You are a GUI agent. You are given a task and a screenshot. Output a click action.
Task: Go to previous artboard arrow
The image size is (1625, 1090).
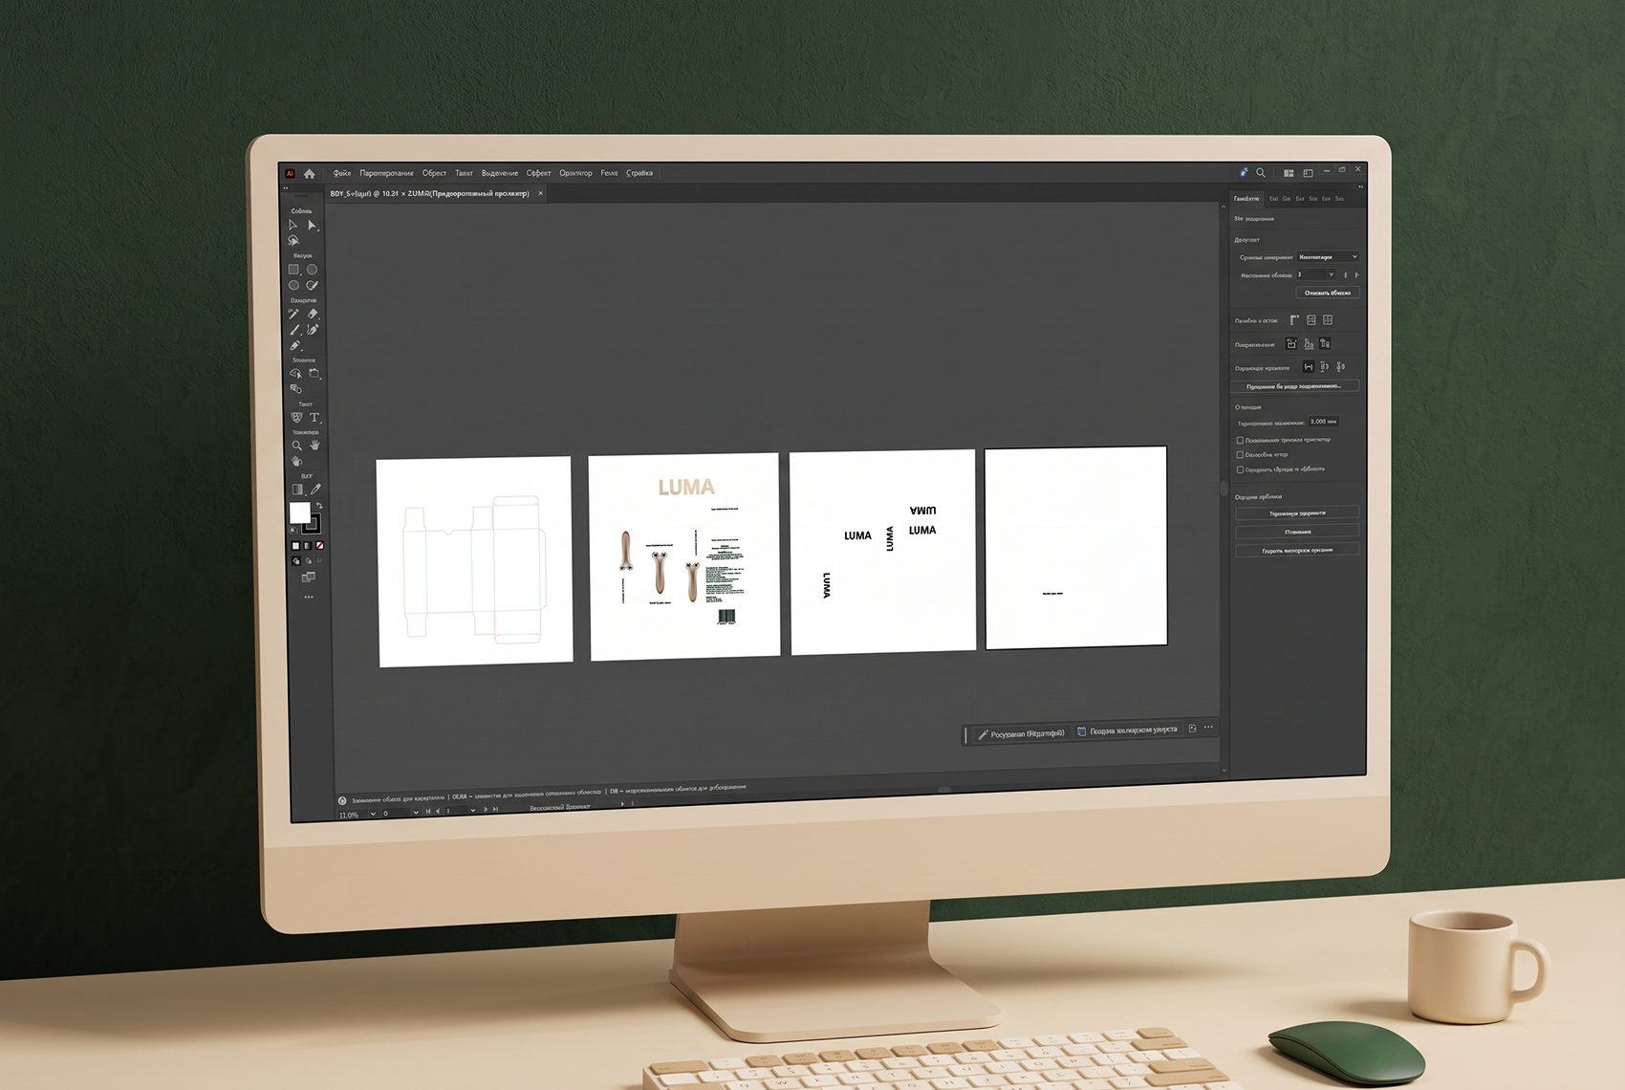[438, 811]
